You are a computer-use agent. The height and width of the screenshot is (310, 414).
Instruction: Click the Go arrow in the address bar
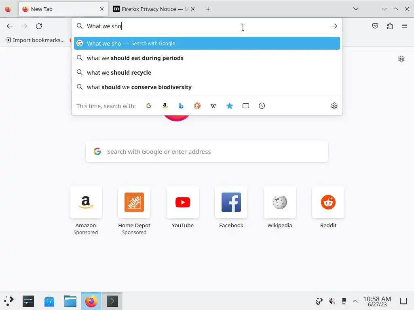pos(334,26)
